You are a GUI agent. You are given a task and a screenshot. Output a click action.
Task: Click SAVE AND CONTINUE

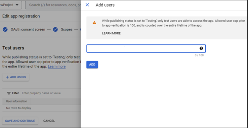(20, 121)
